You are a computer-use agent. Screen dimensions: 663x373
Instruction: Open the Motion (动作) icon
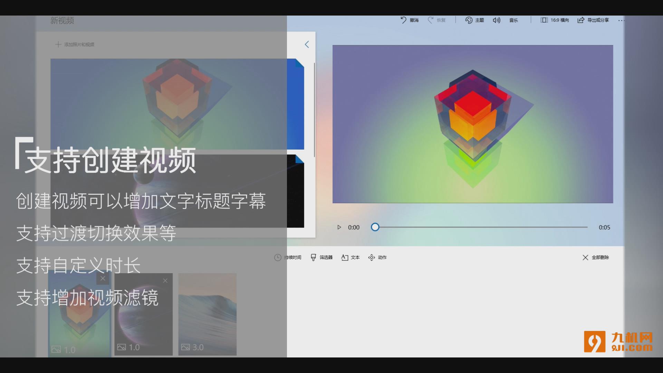pos(372,257)
